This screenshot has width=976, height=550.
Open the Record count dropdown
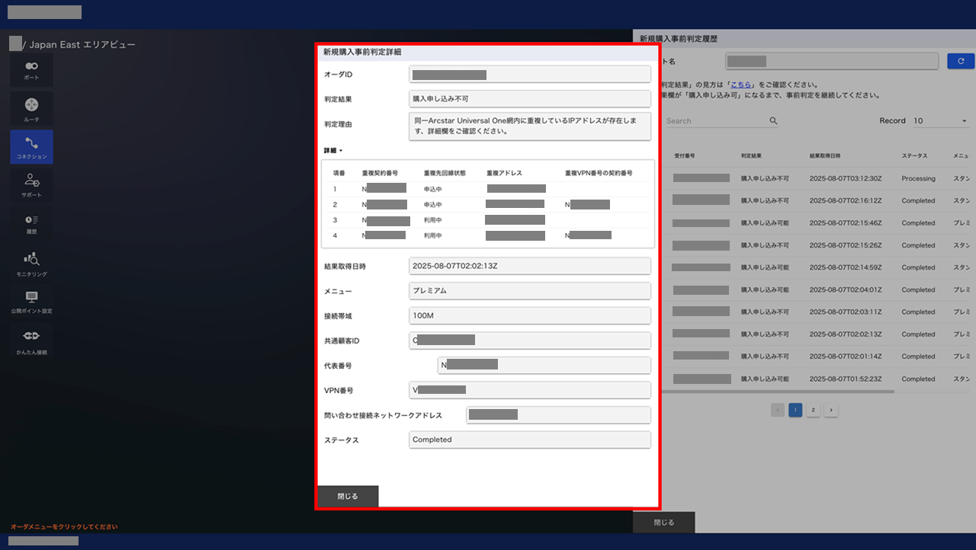[x=939, y=121]
